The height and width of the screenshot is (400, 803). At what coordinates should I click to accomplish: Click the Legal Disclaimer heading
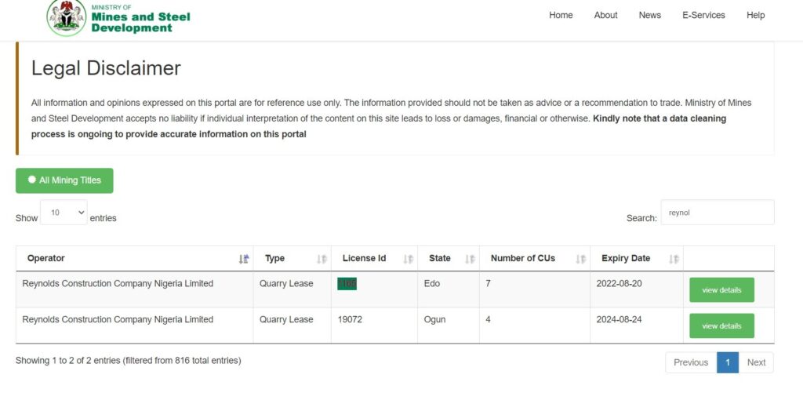[106, 68]
